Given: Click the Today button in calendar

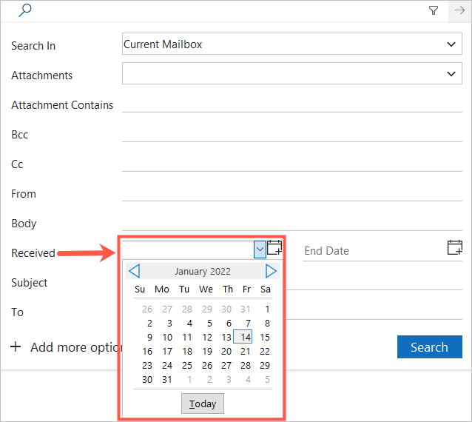Looking at the screenshot, I should pyautogui.click(x=203, y=403).
